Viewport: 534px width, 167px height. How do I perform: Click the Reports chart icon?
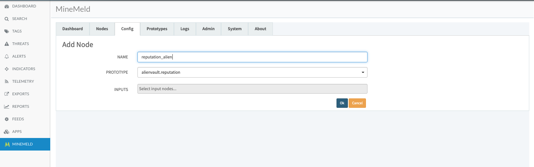(x=7, y=107)
